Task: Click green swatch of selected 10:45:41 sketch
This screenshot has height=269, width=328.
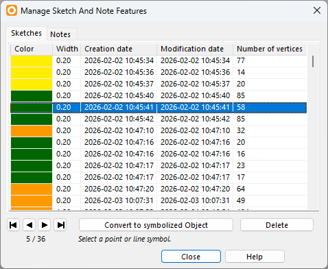Action: (x=32, y=108)
